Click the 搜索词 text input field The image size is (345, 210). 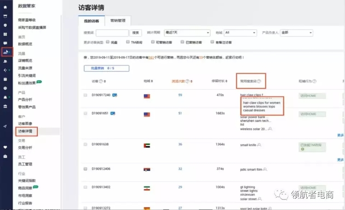tap(112, 33)
